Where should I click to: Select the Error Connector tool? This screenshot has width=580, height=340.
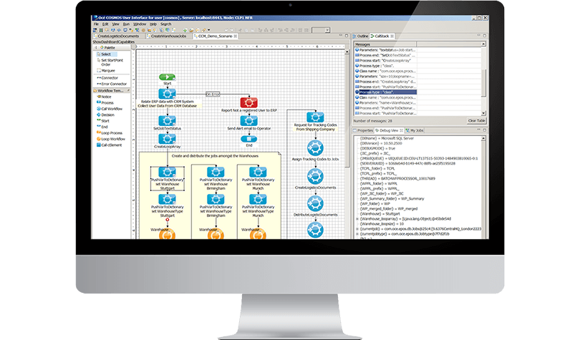click(113, 84)
